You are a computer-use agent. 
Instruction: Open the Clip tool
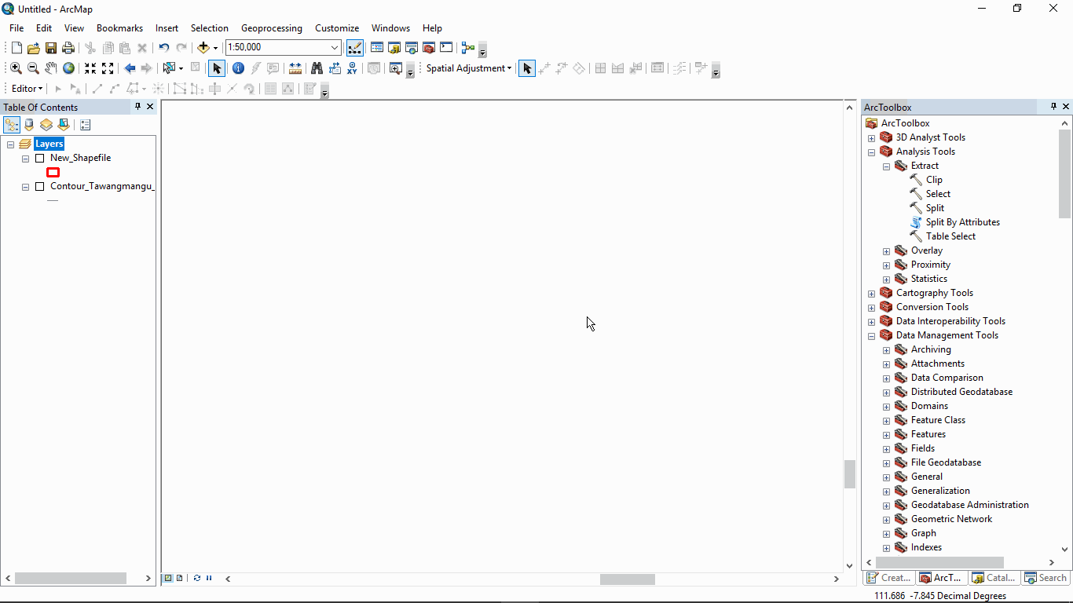tap(934, 180)
